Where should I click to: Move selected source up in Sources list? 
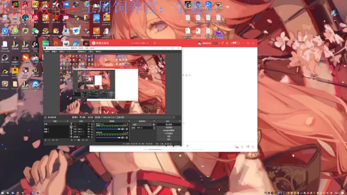click(x=83, y=140)
